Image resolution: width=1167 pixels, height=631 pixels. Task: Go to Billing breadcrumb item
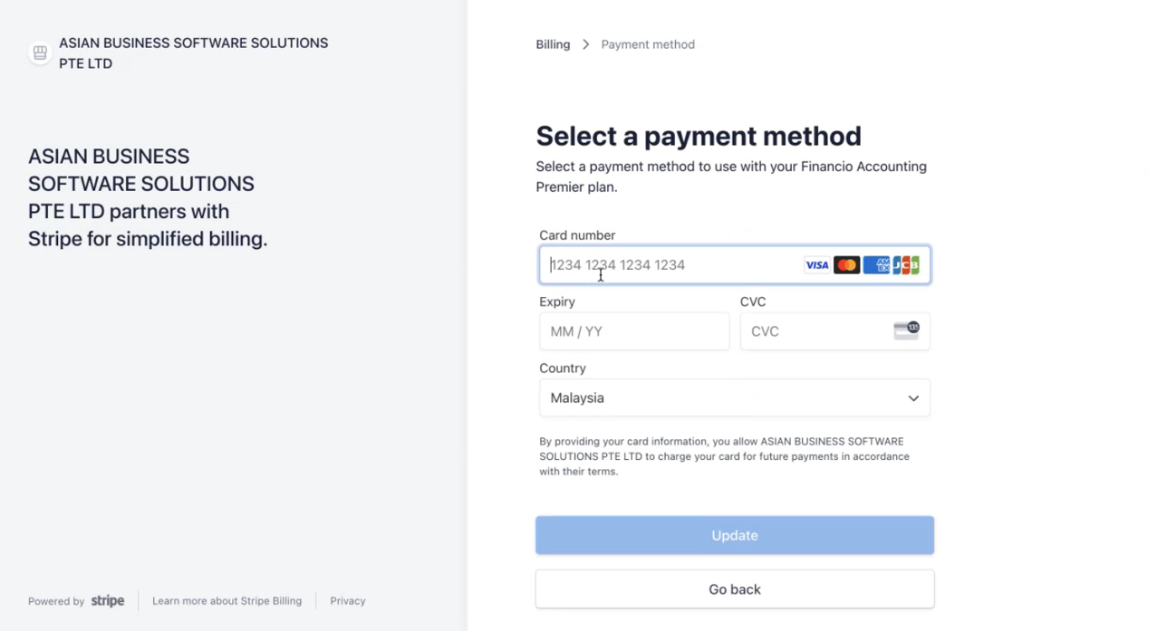pos(553,44)
